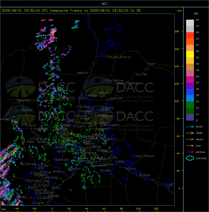209x212 pixels.
Task: Click the 180 tick on right axis
Action: coord(177,31)
